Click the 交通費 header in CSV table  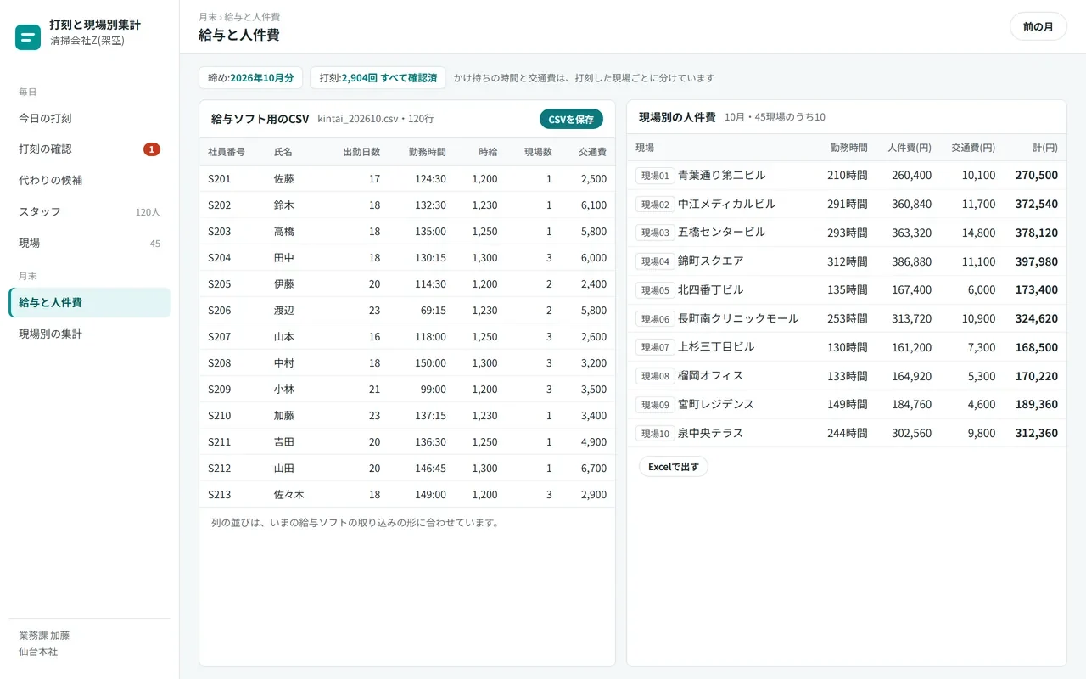click(x=592, y=152)
